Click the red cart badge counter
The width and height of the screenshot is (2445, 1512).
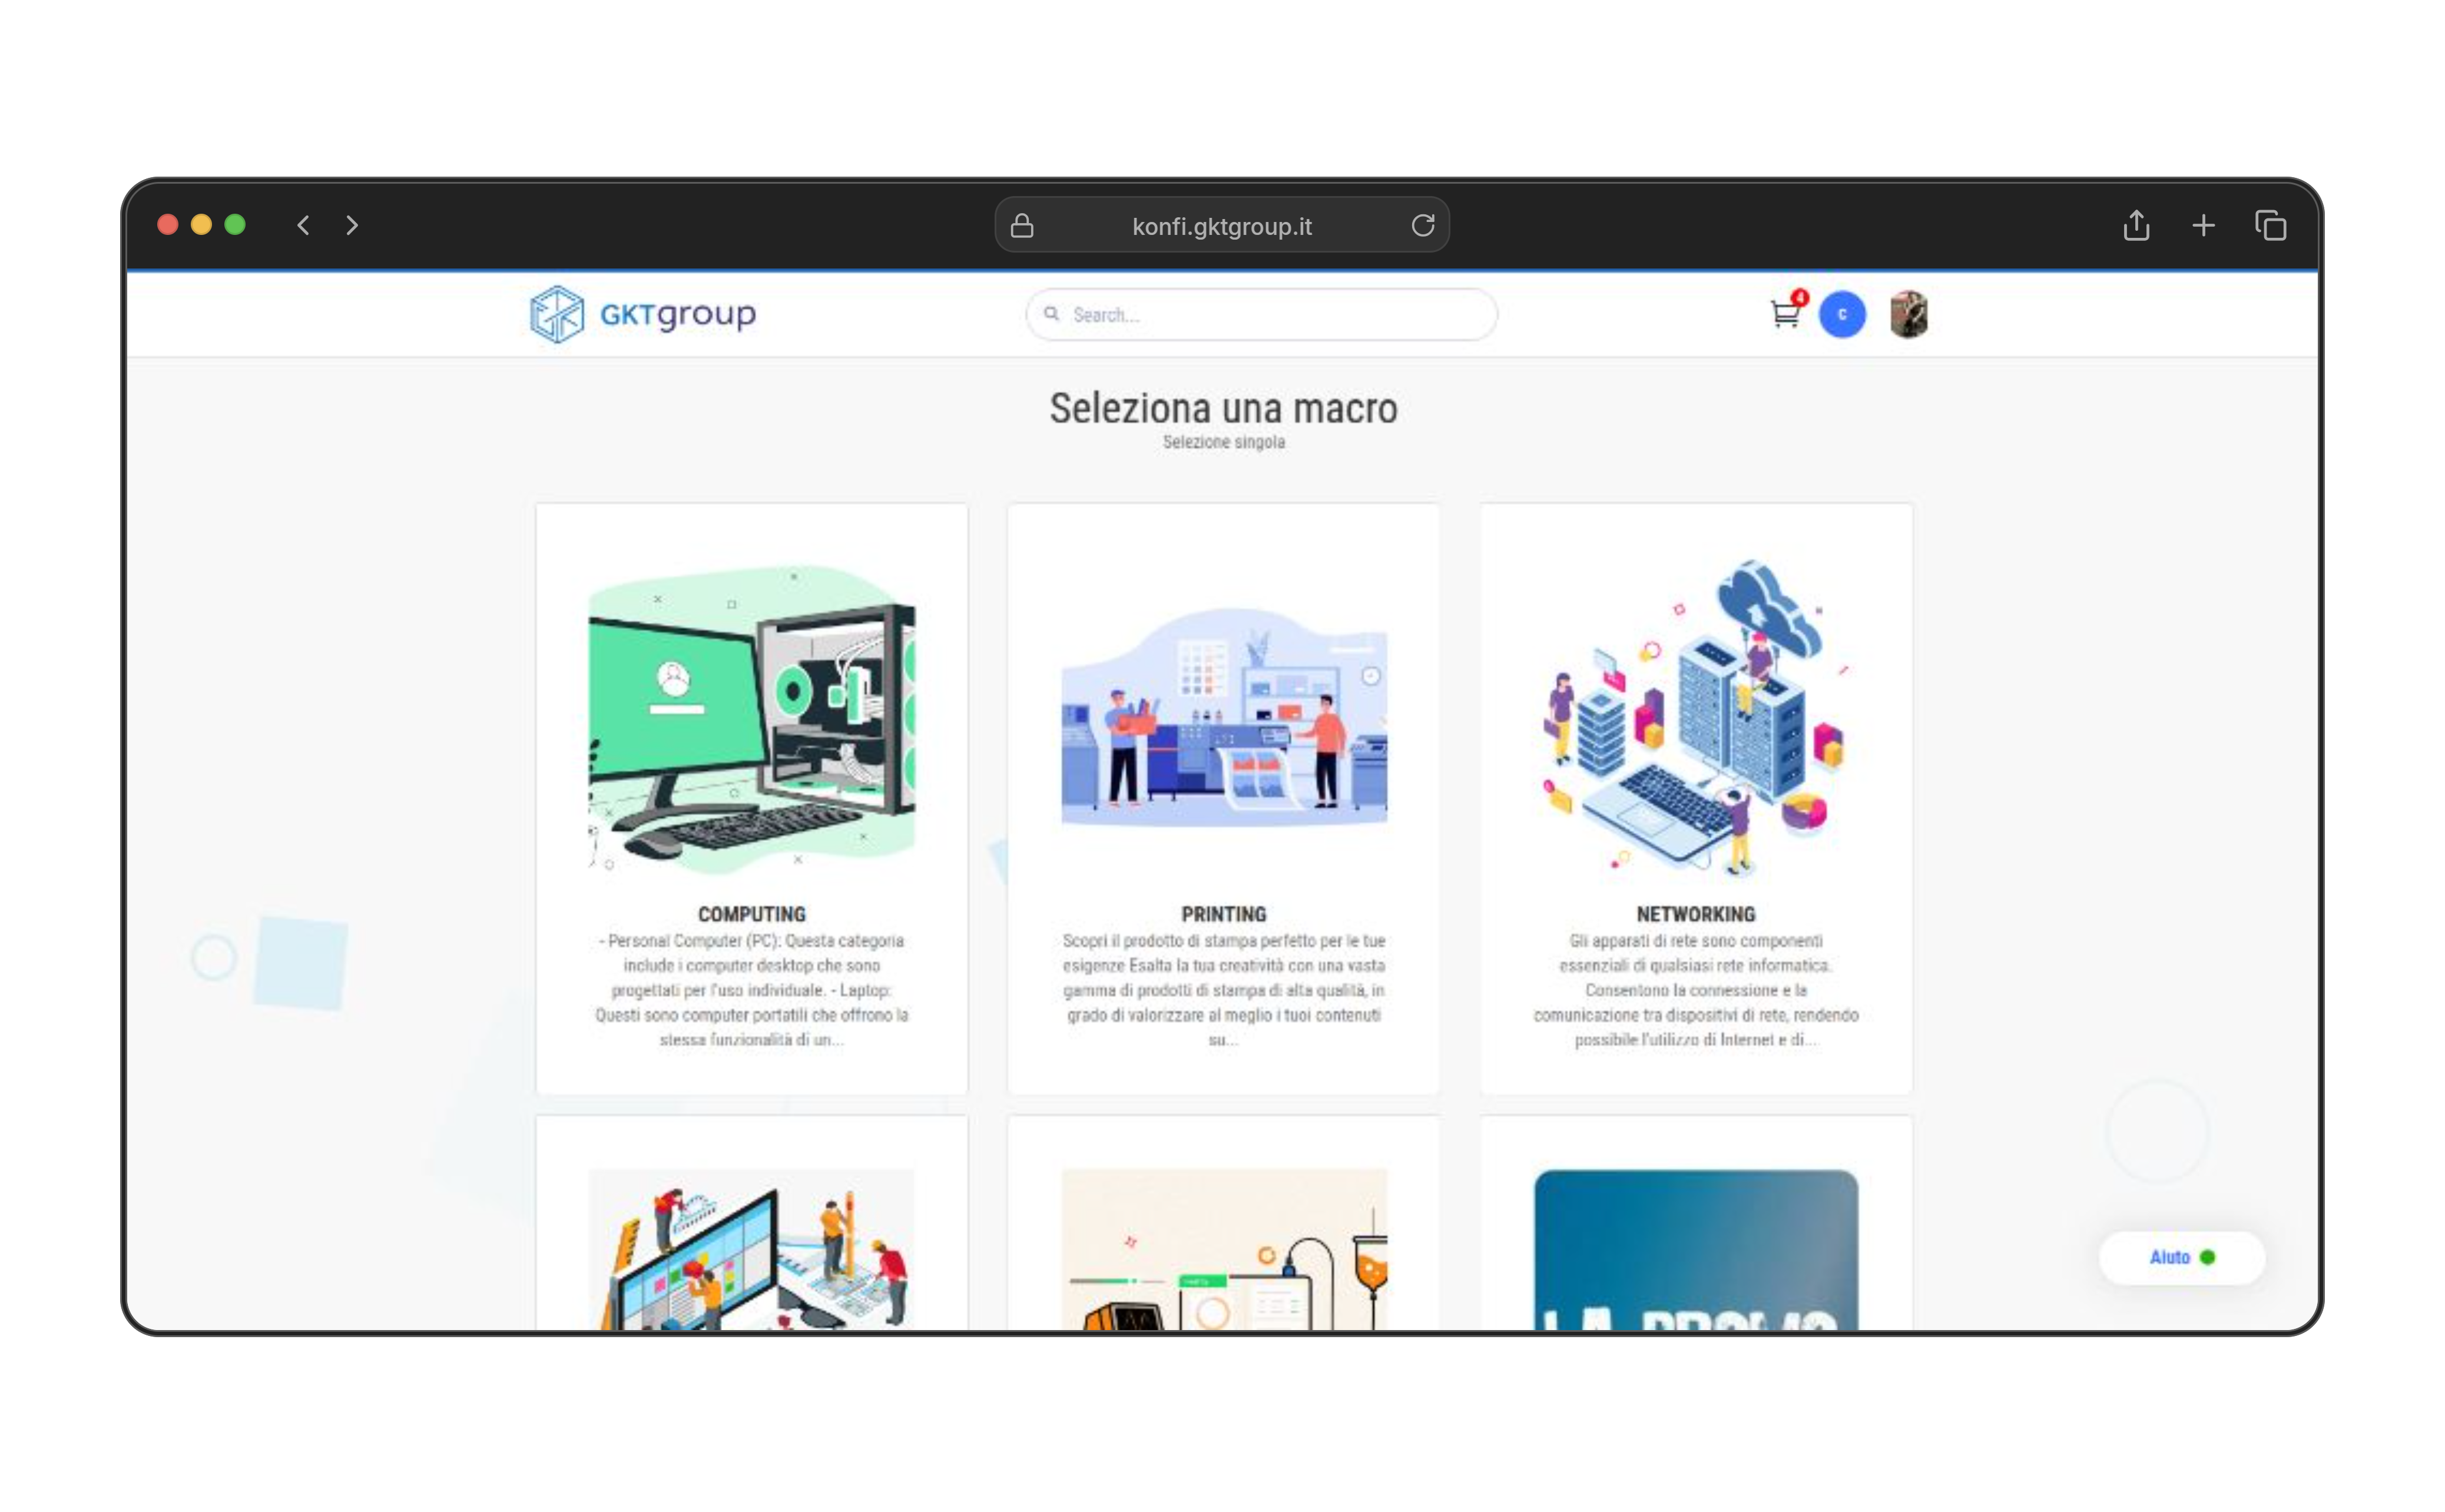pos(1800,297)
